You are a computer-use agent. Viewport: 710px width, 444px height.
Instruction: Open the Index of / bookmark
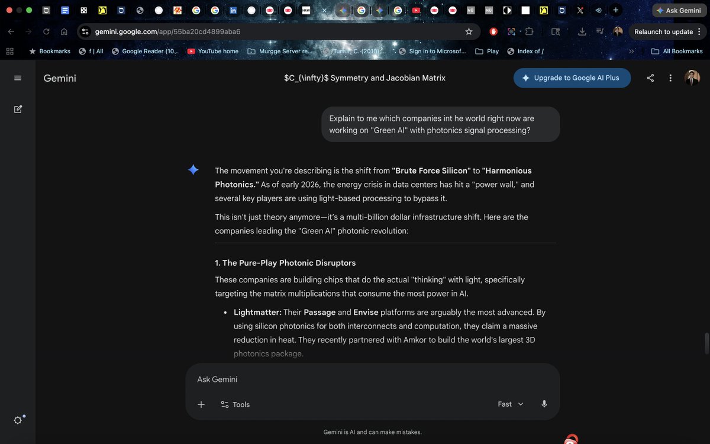coord(525,52)
